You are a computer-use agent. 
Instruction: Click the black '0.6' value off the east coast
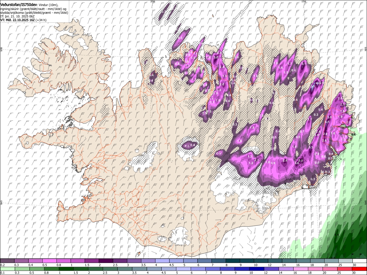(354, 134)
